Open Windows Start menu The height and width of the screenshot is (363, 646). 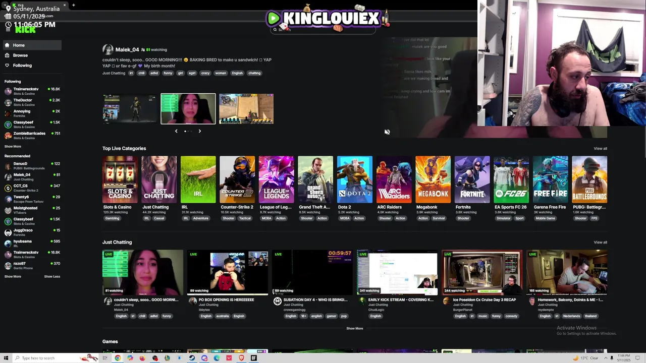6,358
